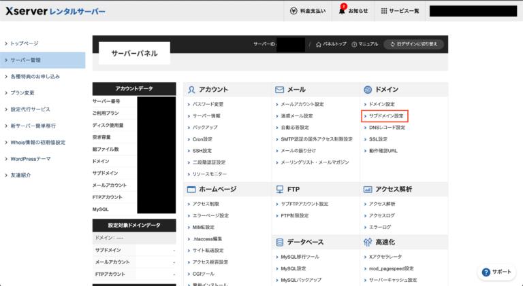Open サブドメイン設定 link
This screenshot has width=523, height=286.
tap(386, 116)
